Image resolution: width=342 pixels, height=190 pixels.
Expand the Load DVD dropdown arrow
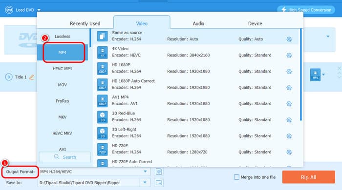pos(39,10)
